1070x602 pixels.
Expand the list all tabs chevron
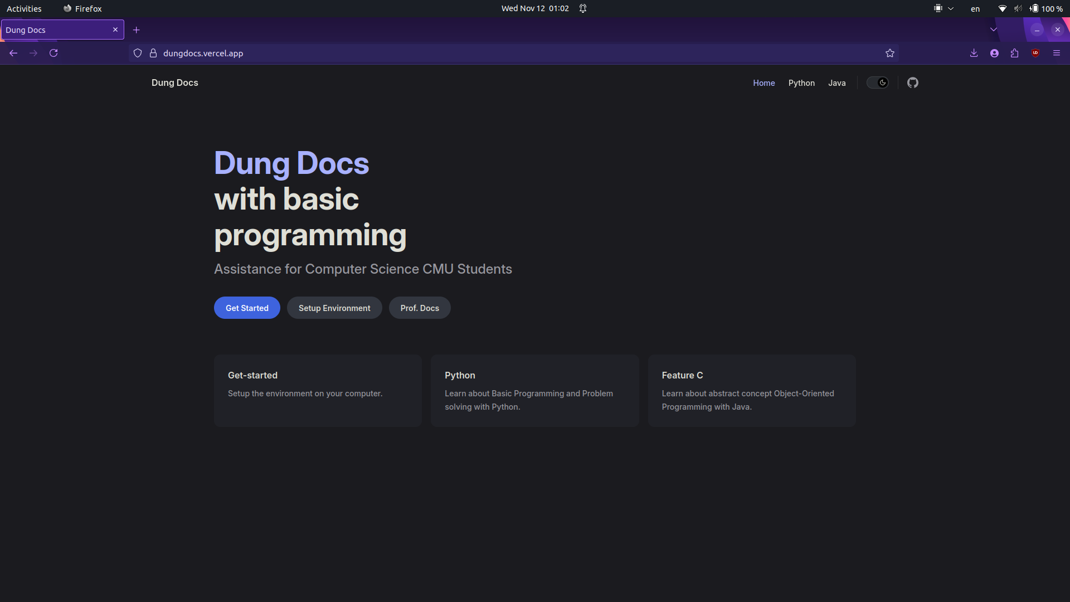click(x=994, y=30)
